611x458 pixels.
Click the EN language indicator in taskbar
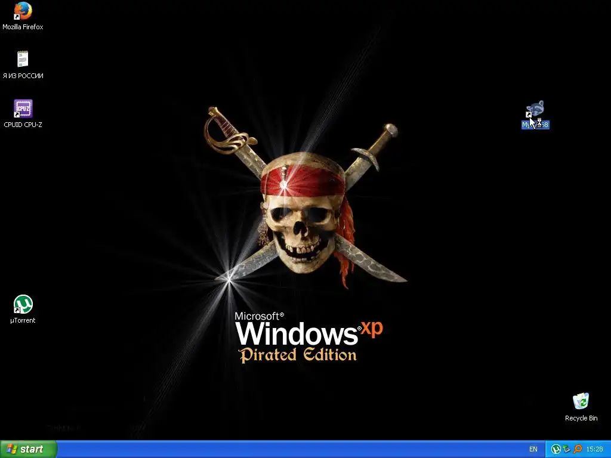pos(533,449)
